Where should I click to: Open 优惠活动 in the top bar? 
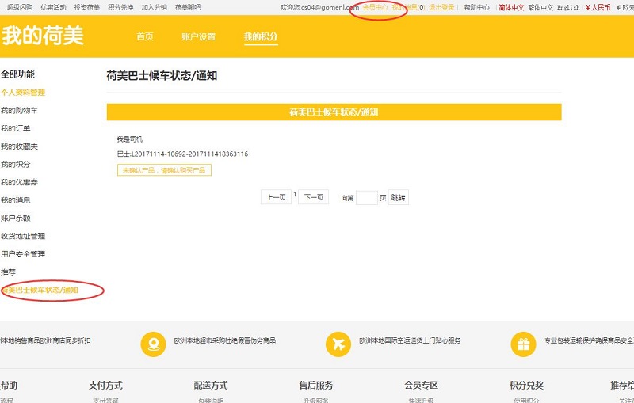[x=53, y=7]
